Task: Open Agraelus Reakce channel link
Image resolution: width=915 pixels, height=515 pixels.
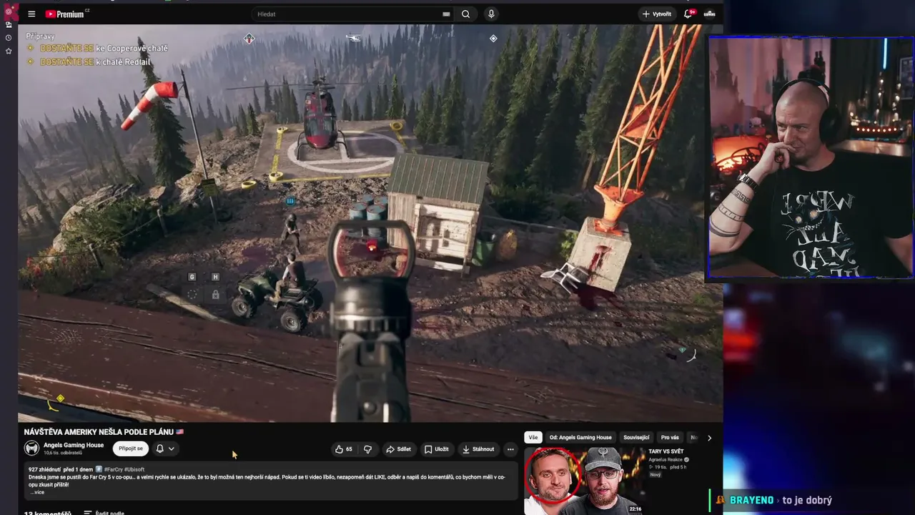Action: (x=666, y=459)
